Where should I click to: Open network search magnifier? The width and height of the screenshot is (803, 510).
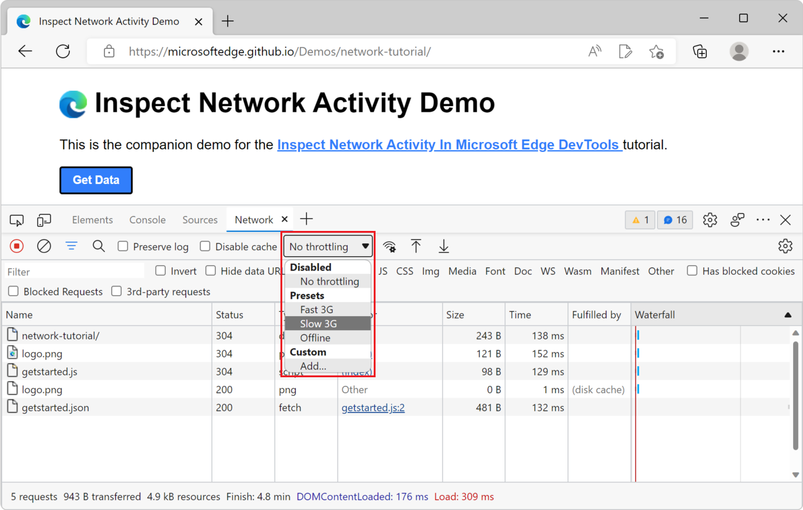point(99,246)
